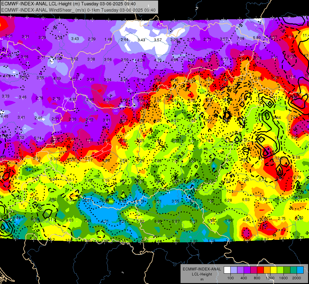Screen dimensions: 309x284
Task: Click the wind shear value 9.22
Action: pyautogui.click(x=291, y=56)
